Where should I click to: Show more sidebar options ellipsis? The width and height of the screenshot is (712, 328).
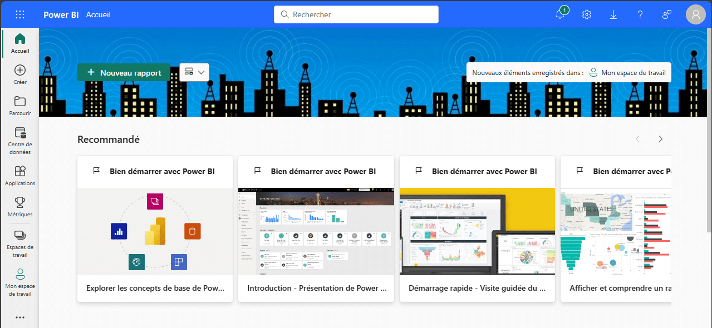(20, 317)
